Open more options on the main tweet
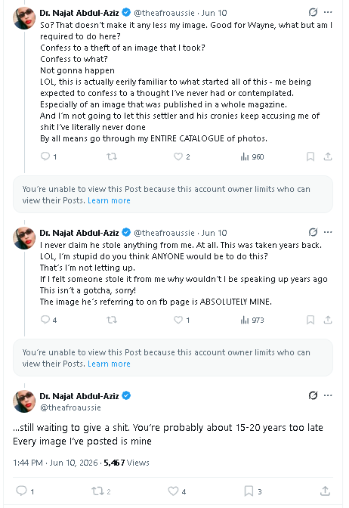The height and width of the screenshot is (508, 349). point(328,395)
